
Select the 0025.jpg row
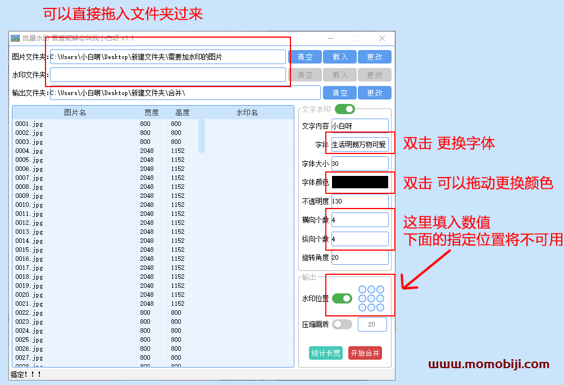[106, 339]
